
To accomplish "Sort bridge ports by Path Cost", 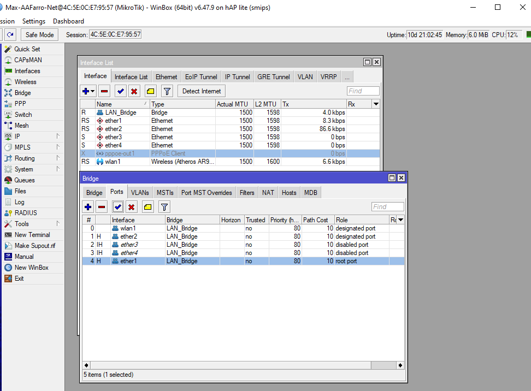I will [318, 220].
